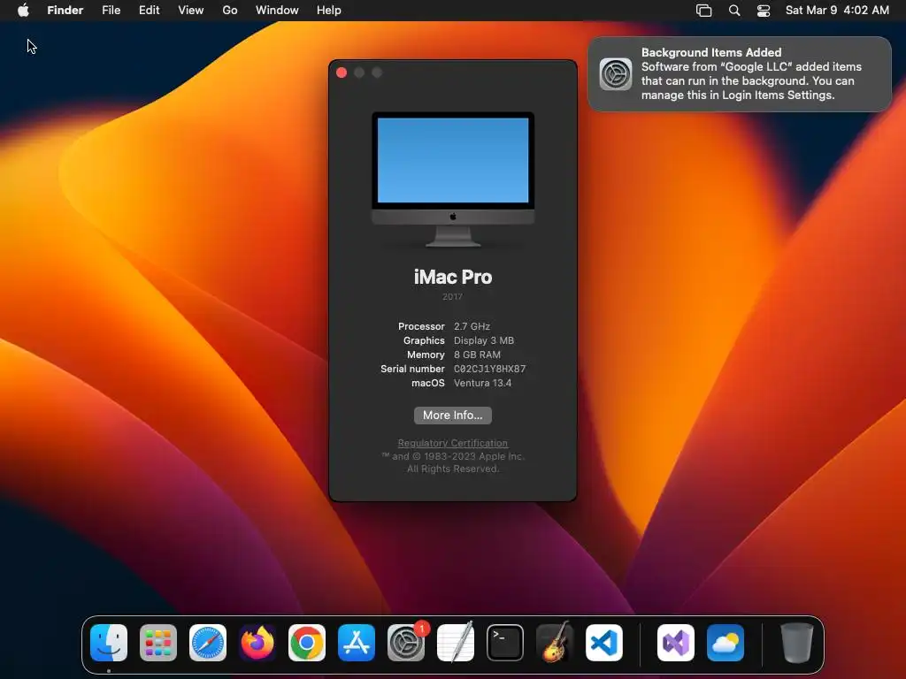Open the Regulatory Certification link
Viewport: 906px width, 679px height.
point(453,443)
